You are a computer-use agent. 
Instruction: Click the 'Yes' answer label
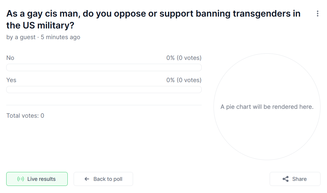coord(11,80)
